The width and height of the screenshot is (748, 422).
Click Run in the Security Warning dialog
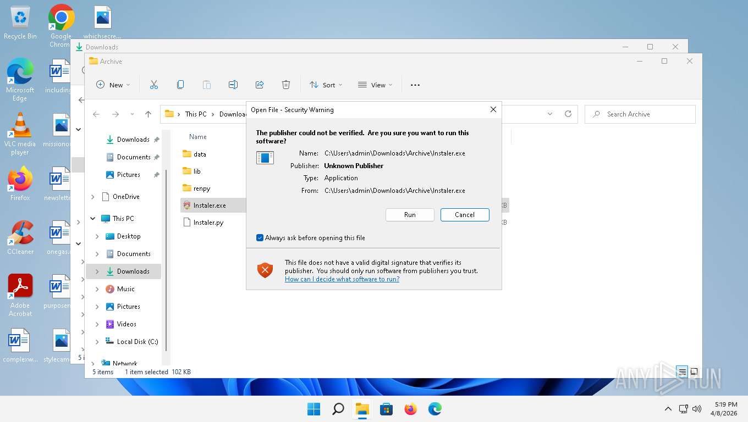click(x=410, y=215)
